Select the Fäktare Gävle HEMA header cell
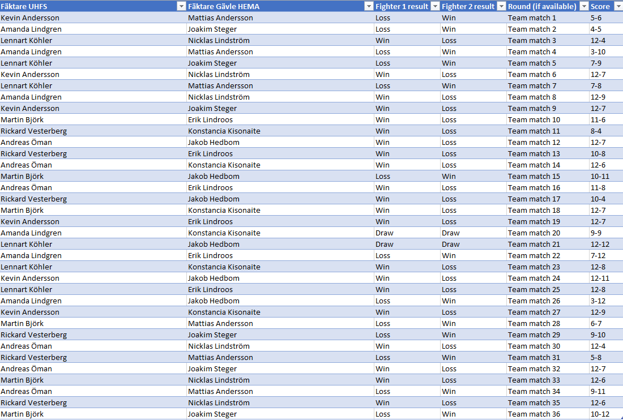Image resolution: width=623 pixels, height=420 pixels. click(x=280, y=6)
